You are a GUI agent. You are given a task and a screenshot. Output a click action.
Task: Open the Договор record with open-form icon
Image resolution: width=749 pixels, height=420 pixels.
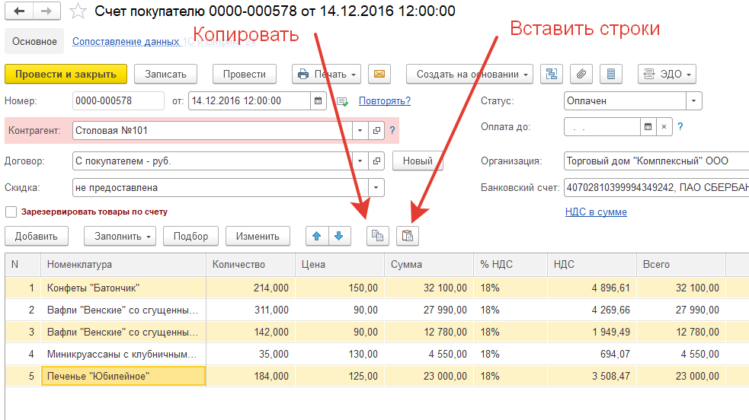click(376, 161)
